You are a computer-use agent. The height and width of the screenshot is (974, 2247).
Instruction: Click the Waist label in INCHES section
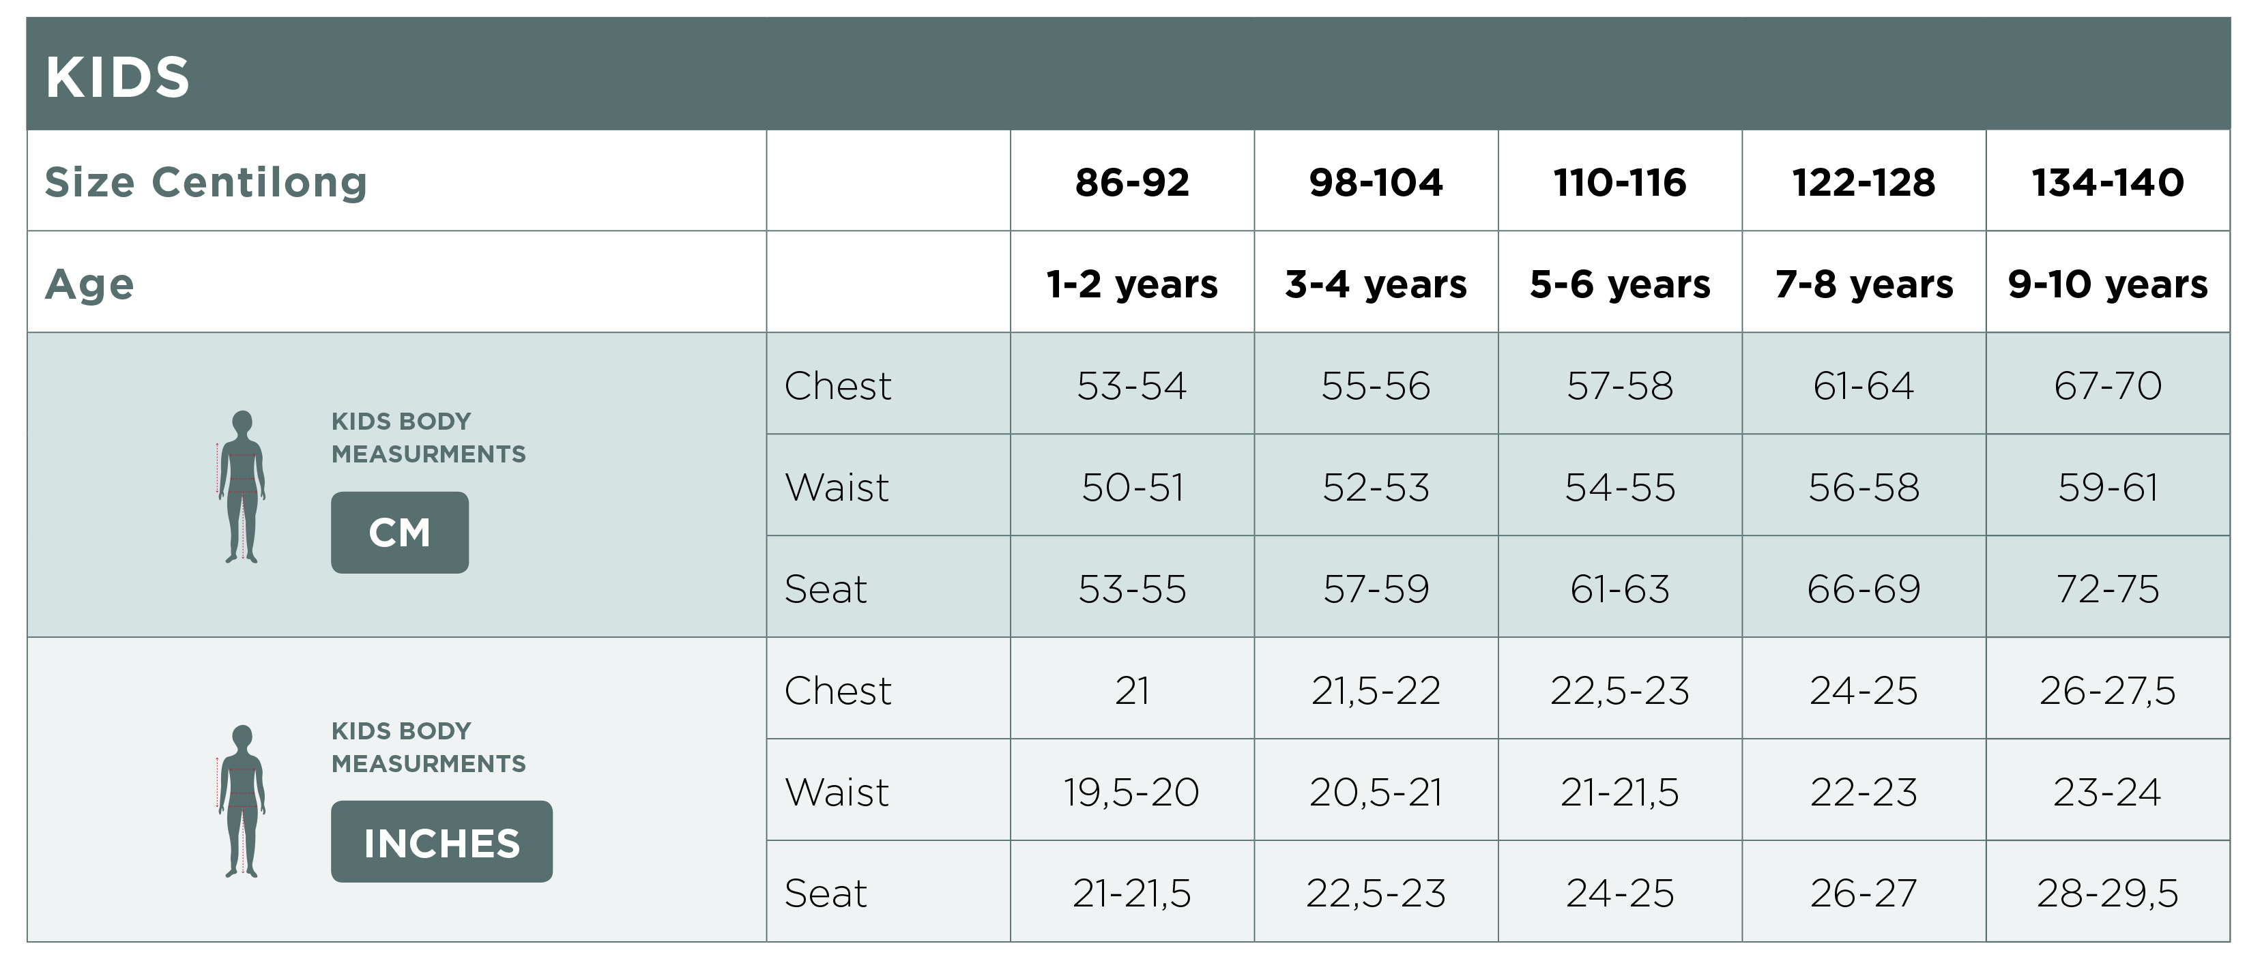click(x=837, y=792)
